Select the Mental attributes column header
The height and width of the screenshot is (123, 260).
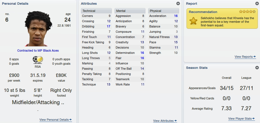[130, 11]
